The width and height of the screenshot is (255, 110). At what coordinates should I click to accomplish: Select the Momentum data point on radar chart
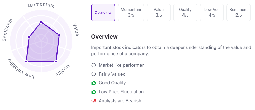coord(41,22)
